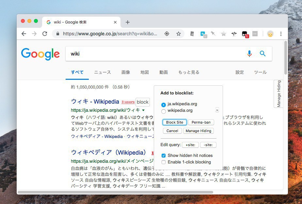Open the Chrome profile avatar
The width and height of the screenshot is (302, 204).
270,34
